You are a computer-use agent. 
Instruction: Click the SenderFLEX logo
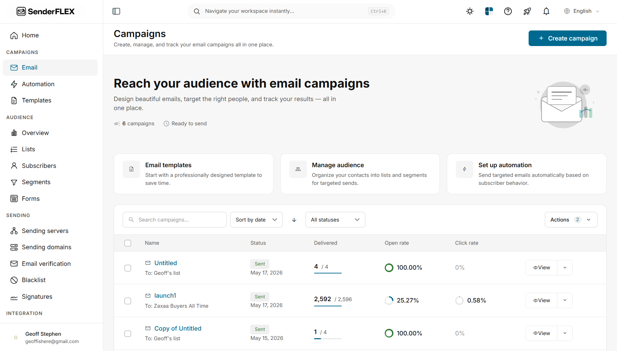pos(45,11)
